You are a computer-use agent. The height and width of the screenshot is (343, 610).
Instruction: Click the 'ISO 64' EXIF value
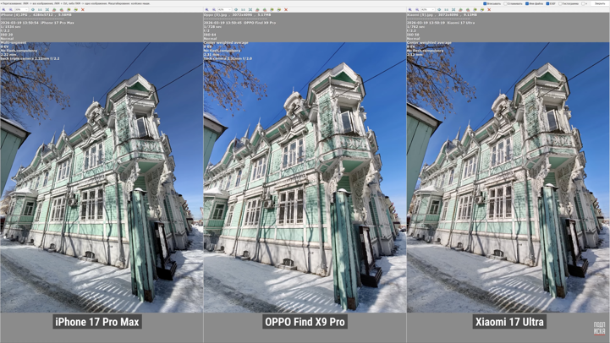[210, 35]
